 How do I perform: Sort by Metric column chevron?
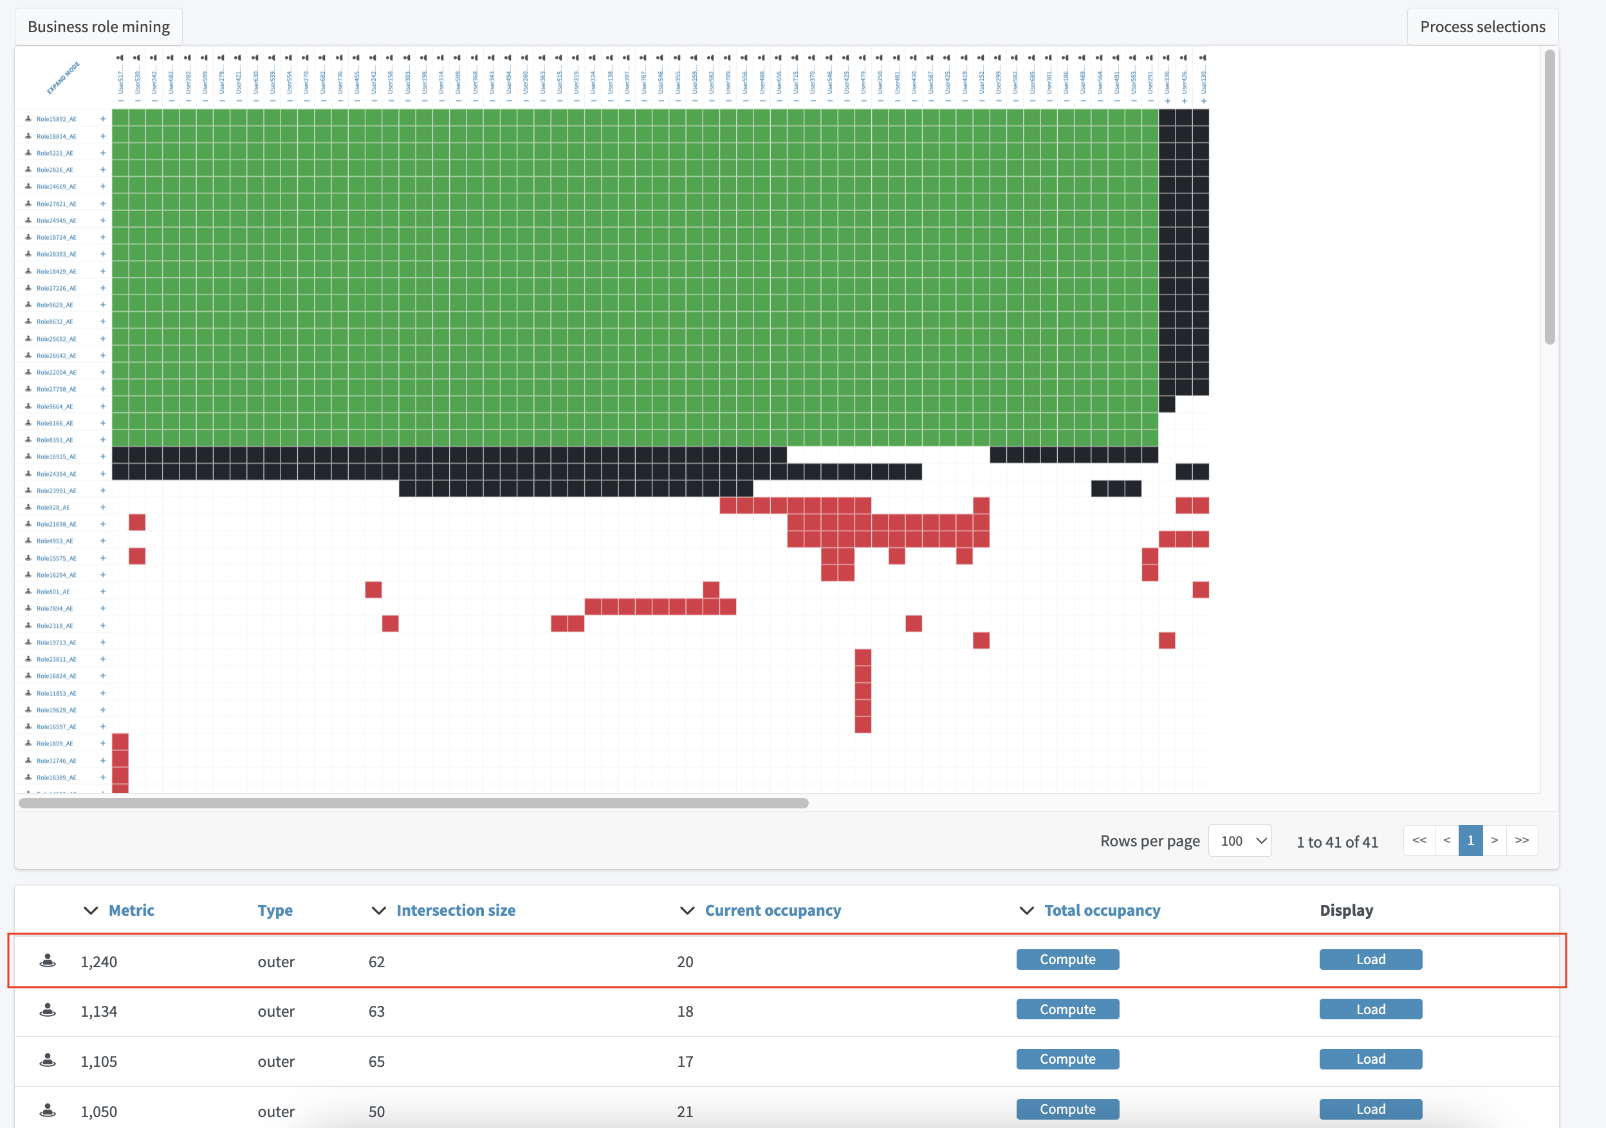tap(90, 911)
